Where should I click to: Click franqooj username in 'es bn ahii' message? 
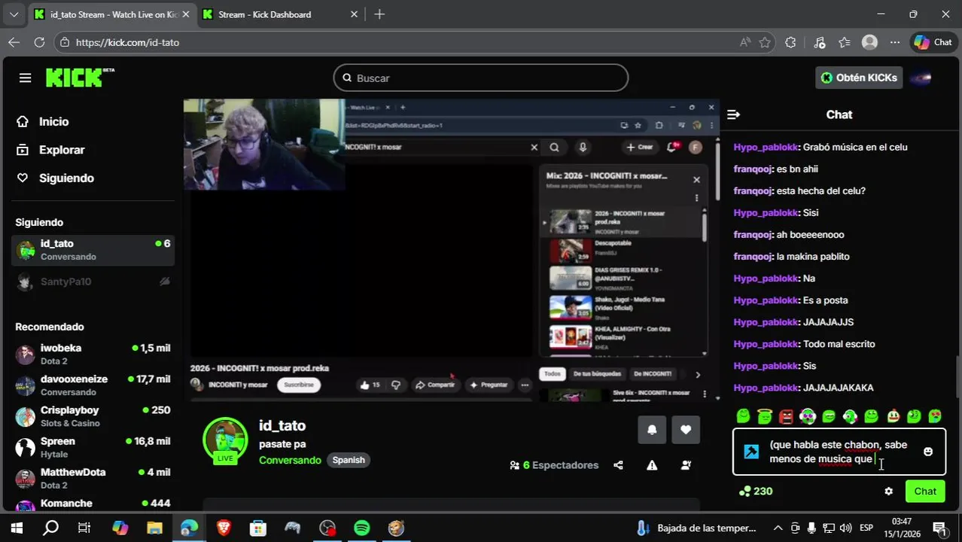tap(753, 169)
